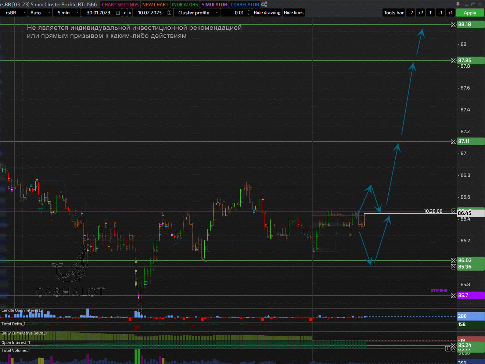The width and height of the screenshot is (485, 364).
Task: Remove the 88.18 horizontal level line
Action: pos(453,25)
